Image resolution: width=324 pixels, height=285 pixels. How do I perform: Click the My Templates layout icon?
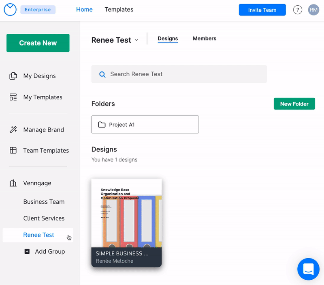pos(13,97)
